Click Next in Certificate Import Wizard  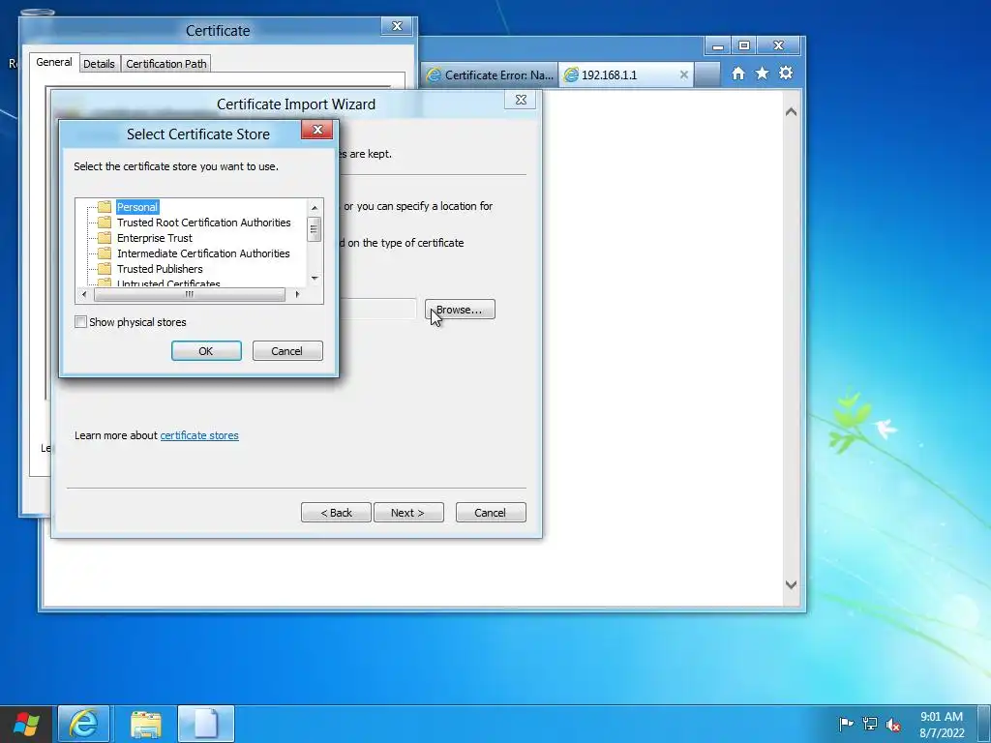coord(408,513)
